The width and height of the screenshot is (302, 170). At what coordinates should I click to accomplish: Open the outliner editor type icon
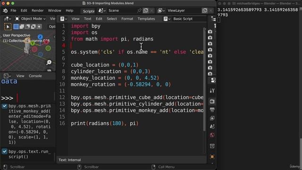213,19
